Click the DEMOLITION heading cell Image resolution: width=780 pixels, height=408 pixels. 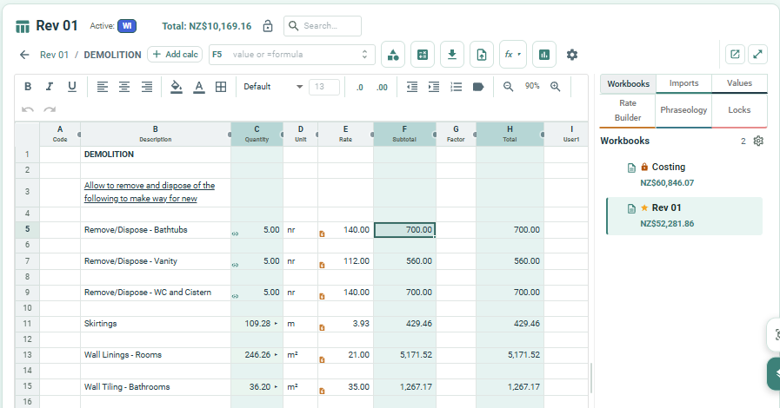click(x=156, y=155)
